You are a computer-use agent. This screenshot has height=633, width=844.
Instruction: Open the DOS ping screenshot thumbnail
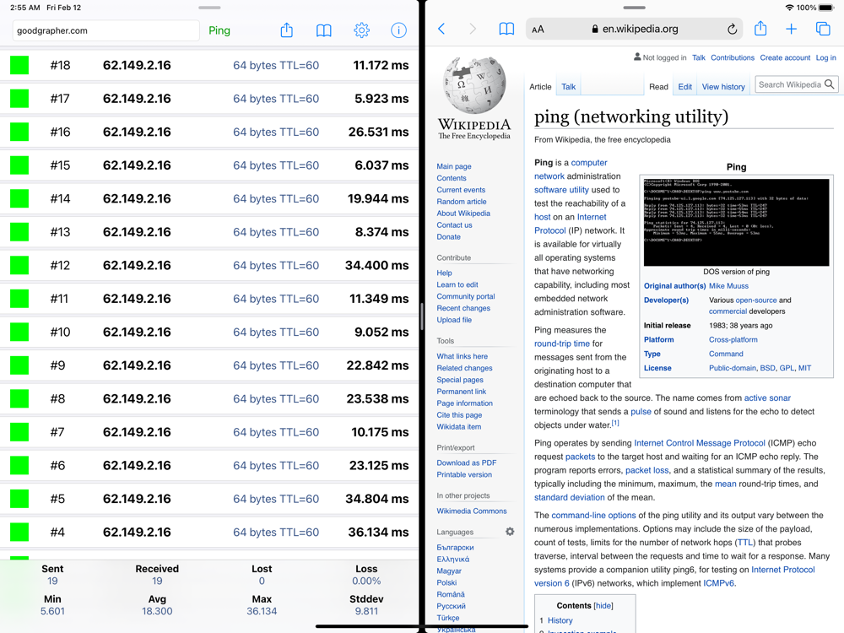tap(736, 222)
